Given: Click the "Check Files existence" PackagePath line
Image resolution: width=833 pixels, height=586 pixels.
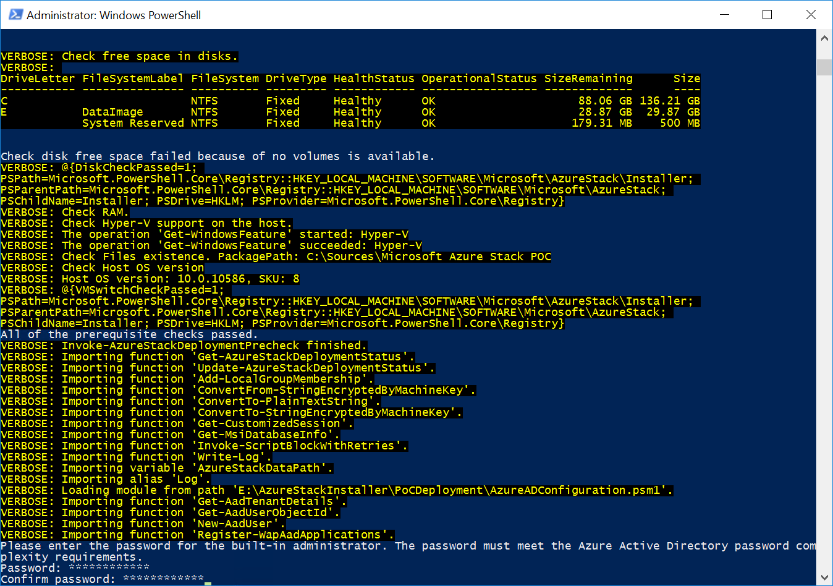Looking at the screenshot, I should point(276,257).
